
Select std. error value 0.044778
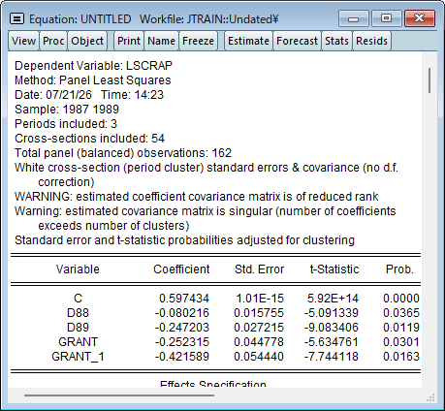259,342
